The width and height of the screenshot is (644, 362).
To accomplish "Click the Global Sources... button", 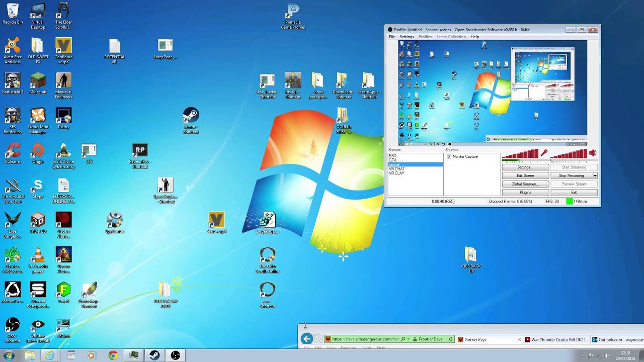I will [525, 184].
